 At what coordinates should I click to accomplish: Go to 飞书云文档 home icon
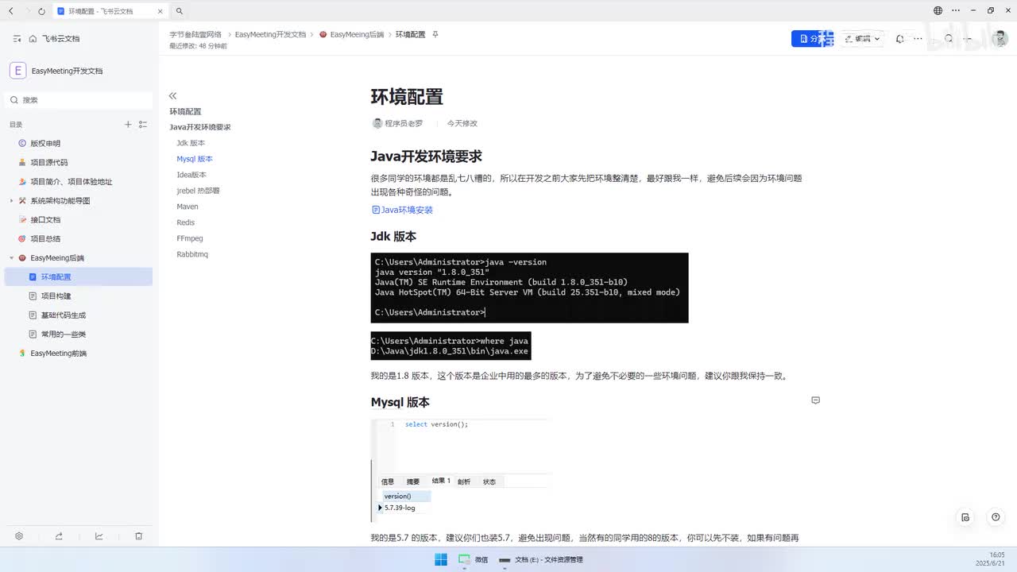[33, 38]
